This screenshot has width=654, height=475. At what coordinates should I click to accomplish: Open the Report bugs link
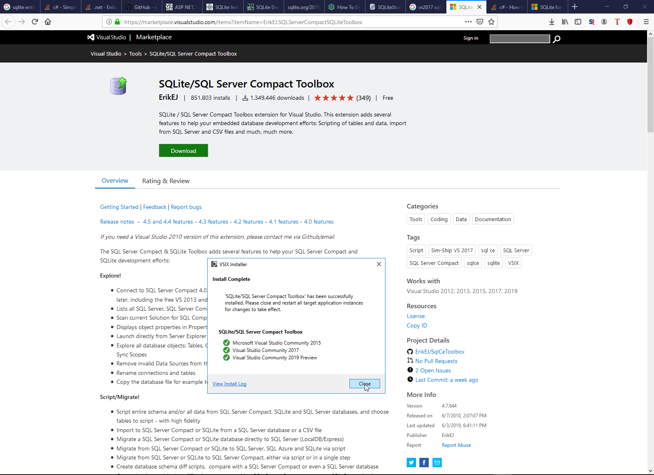pyautogui.click(x=186, y=207)
